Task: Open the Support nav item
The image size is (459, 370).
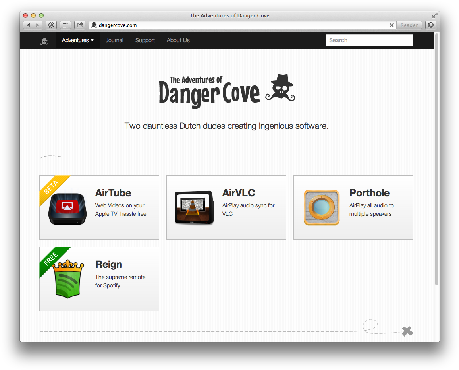Action: tap(145, 40)
